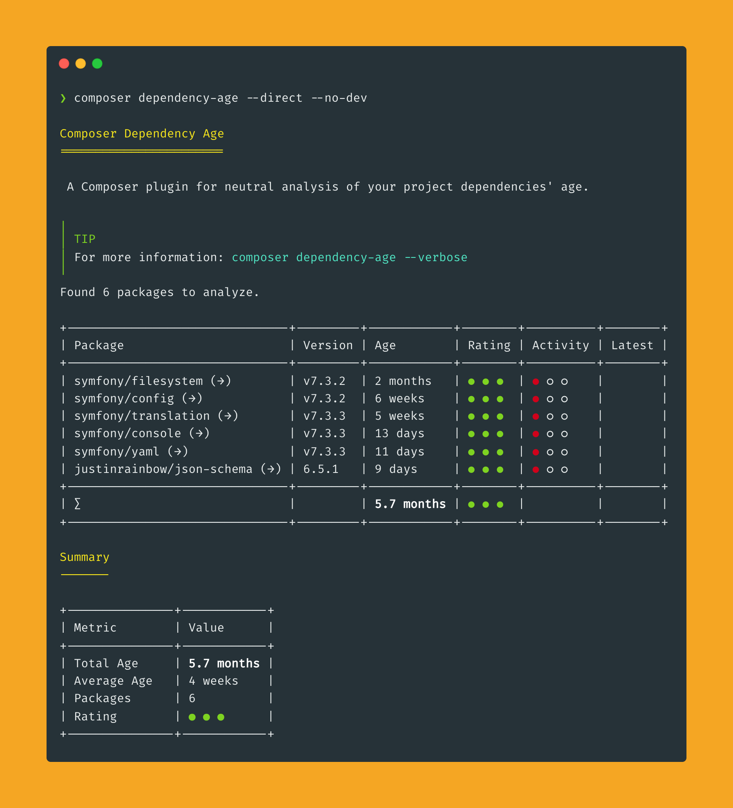The height and width of the screenshot is (808, 733).
Task: Click the 'Average Age' metric label
Action: pyautogui.click(x=113, y=681)
